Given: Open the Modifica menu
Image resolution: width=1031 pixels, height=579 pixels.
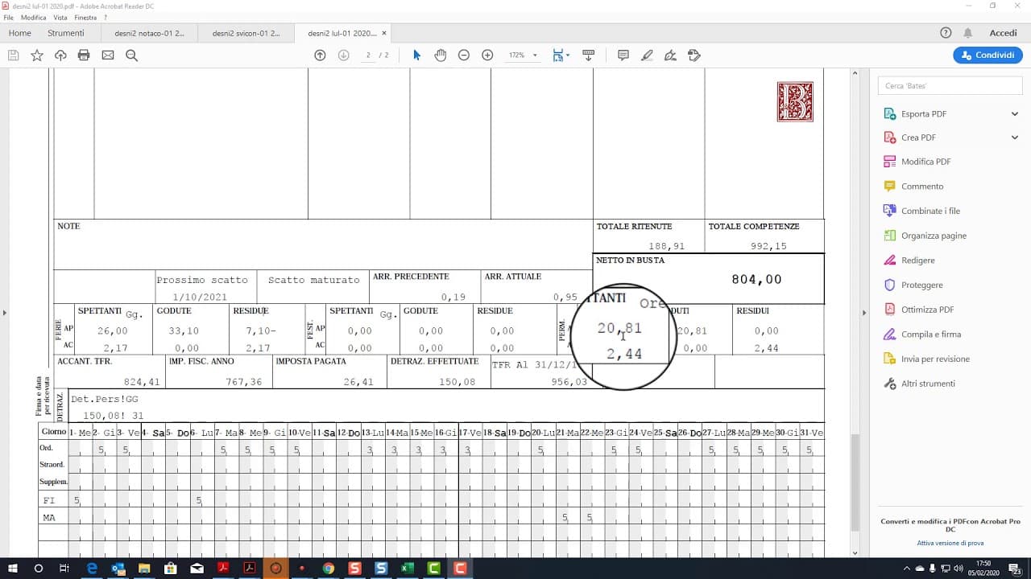Looking at the screenshot, I should pos(33,17).
